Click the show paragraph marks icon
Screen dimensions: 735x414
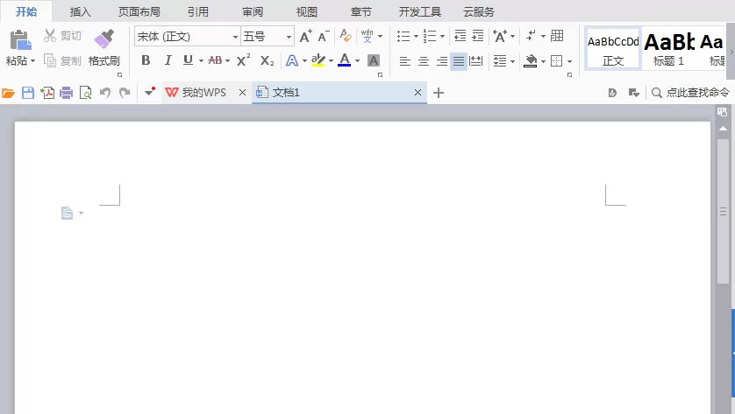[x=531, y=36]
